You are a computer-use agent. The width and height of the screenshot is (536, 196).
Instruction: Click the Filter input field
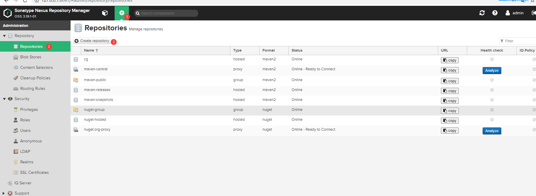click(x=518, y=41)
